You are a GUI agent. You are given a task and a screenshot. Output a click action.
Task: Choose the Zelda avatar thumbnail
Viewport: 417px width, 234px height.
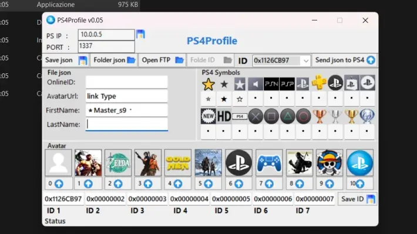coord(118,162)
